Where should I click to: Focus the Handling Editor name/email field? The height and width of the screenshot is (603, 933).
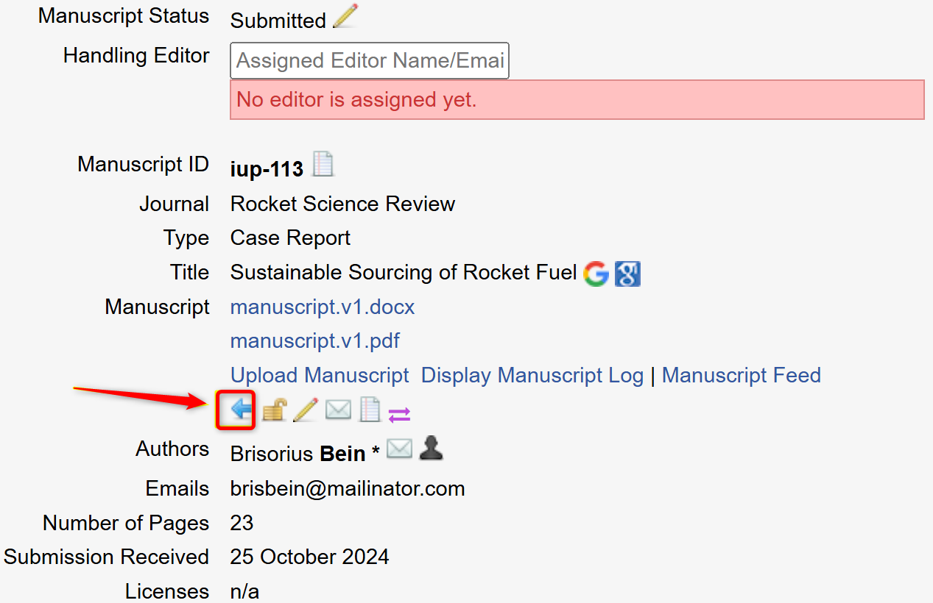click(x=370, y=60)
